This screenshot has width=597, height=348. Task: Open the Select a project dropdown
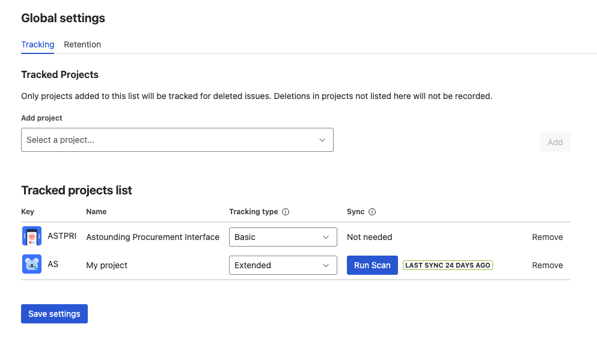(177, 139)
